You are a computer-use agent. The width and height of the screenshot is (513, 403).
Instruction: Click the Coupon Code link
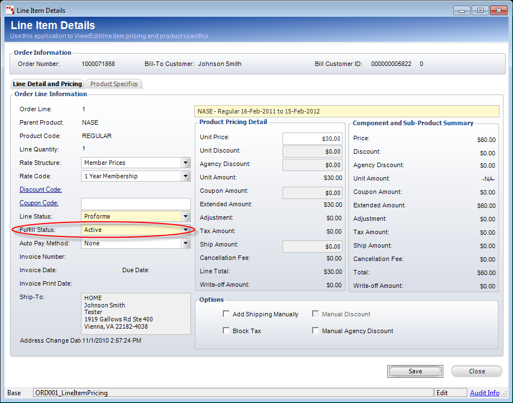click(39, 203)
